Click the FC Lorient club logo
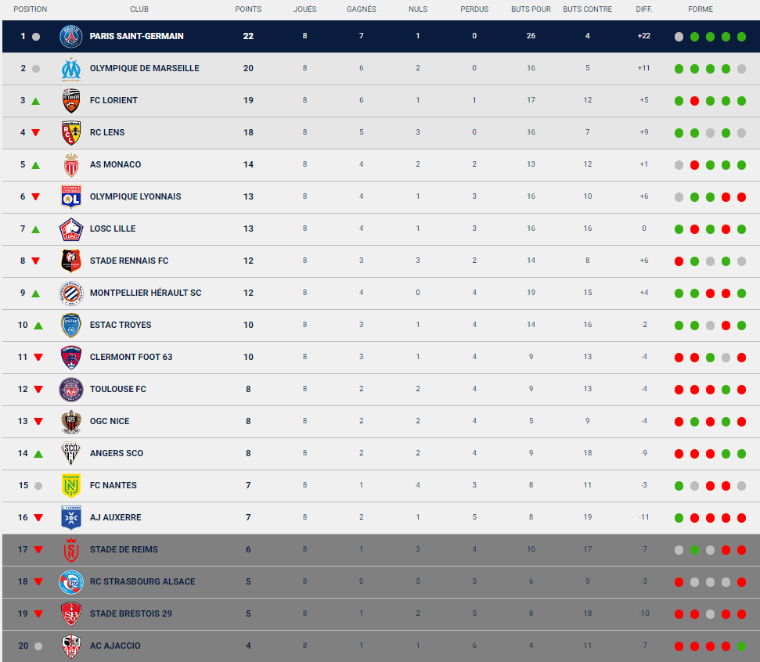 pos(71,101)
